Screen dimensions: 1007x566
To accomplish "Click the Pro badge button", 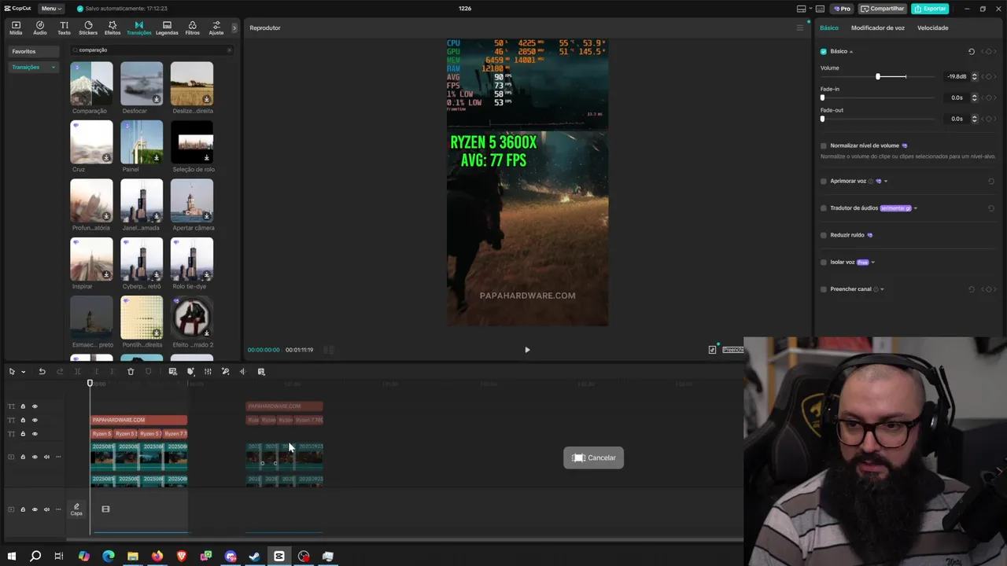I will coord(842,9).
